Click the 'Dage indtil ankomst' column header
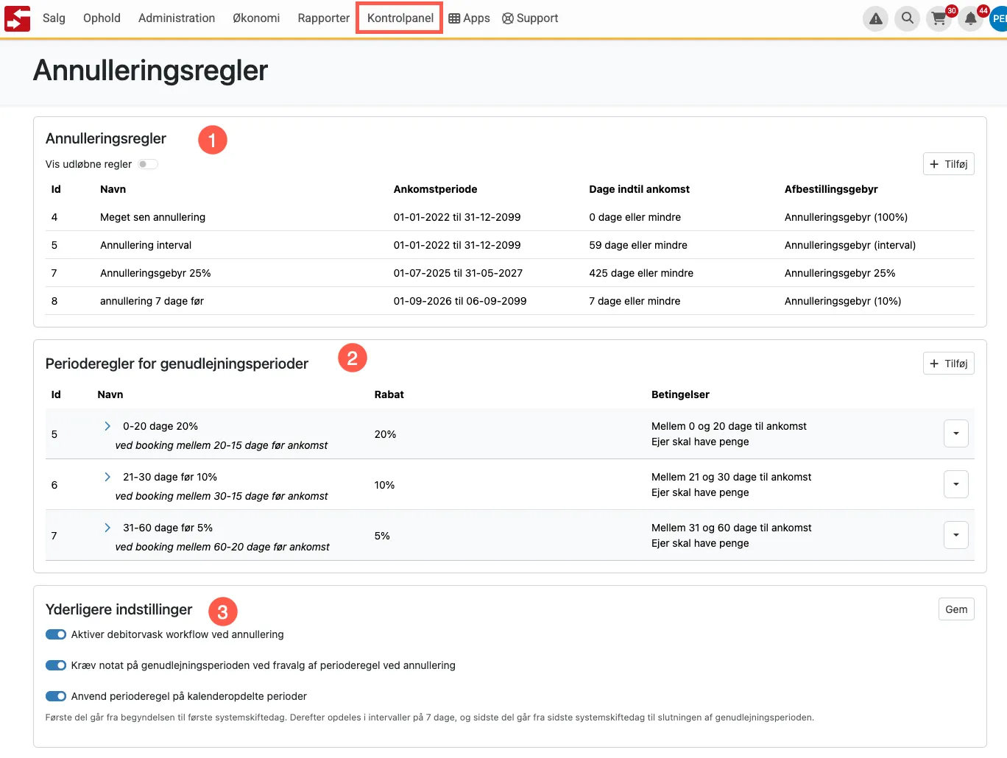Image resolution: width=1007 pixels, height=758 pixels. pyautogui.click(x=639, y=189)
